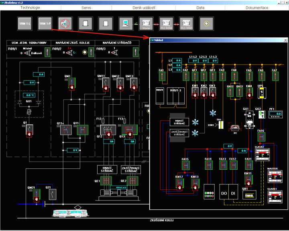The width and height of the screenshot is (289, 231).
Task: Open the Deník událostí menu
Action: (x=144, y=8)
